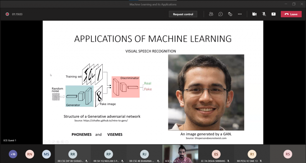Open the meeting chat
This screenshot has height=163, width=306.
click(x=221, y=14)
